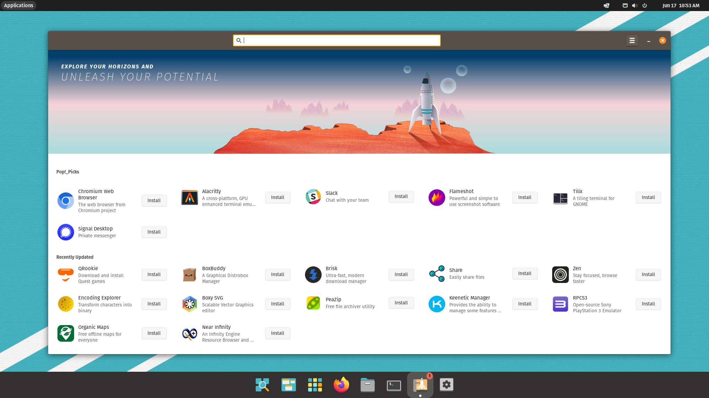709x398 pixels.
Task: Open the Applications menu in top bar
Action: (x=19, y=6)
